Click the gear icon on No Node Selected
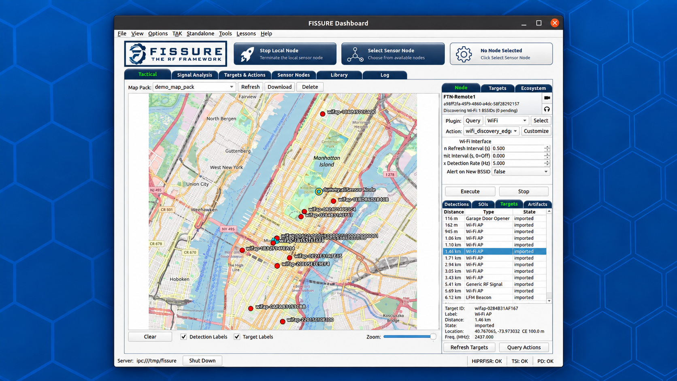 pyautogui.click(x=464, y=54)
